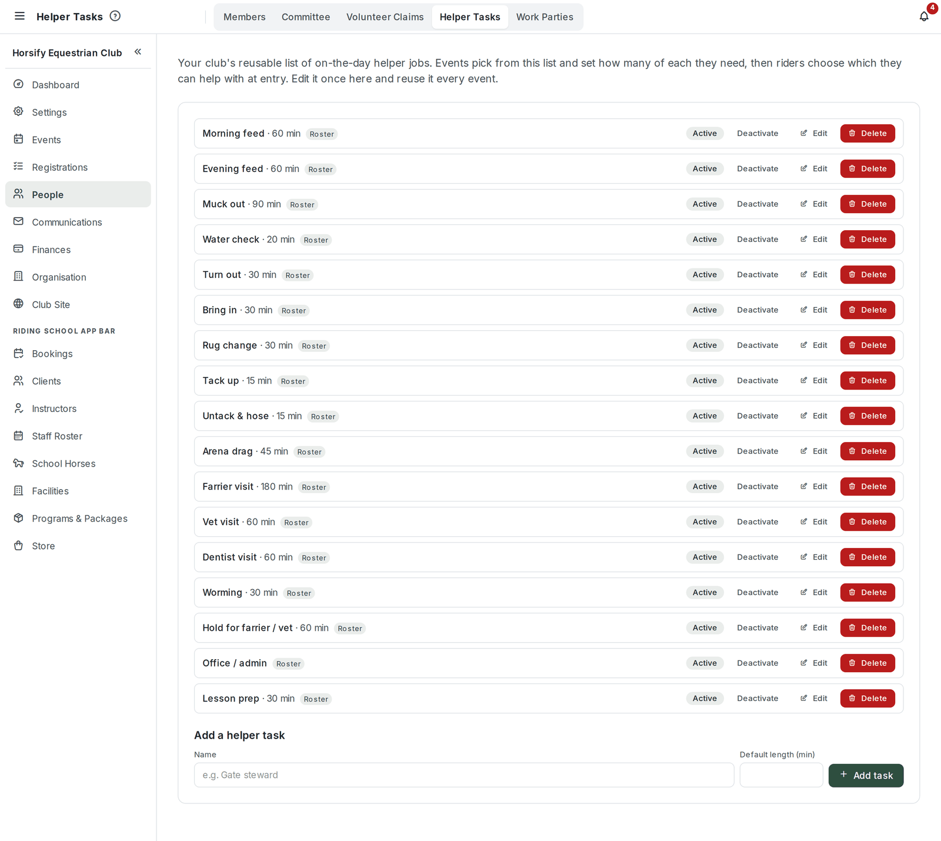Deactivate the Lesson prep task
This screenshot has width=941, height=841.
click(x=758, y=699)
